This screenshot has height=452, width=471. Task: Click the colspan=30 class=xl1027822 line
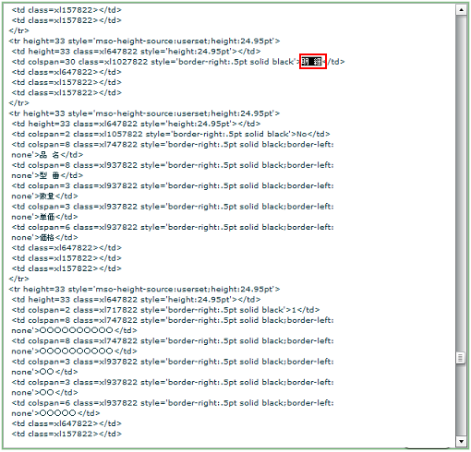click(178, 62)
